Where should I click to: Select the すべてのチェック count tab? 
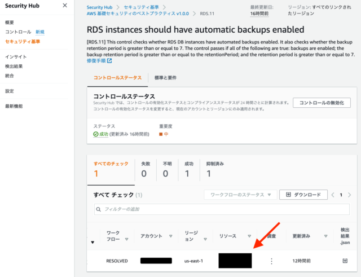click(111, 170)
